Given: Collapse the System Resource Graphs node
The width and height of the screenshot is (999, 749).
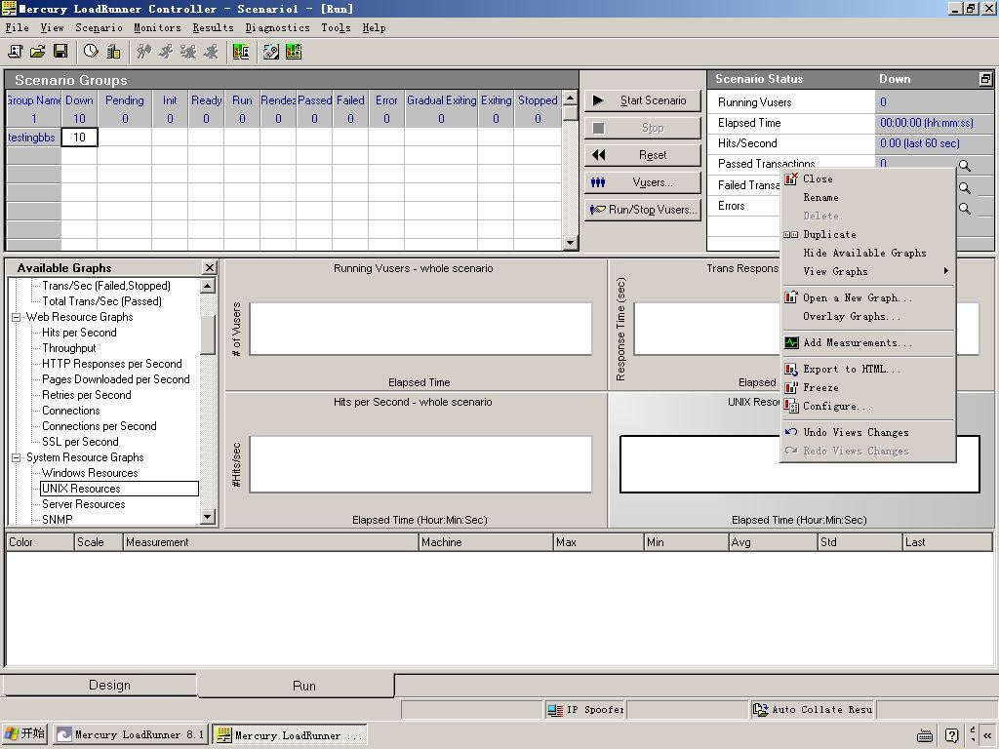Looking at the screenshot, I should pos(16,458).
